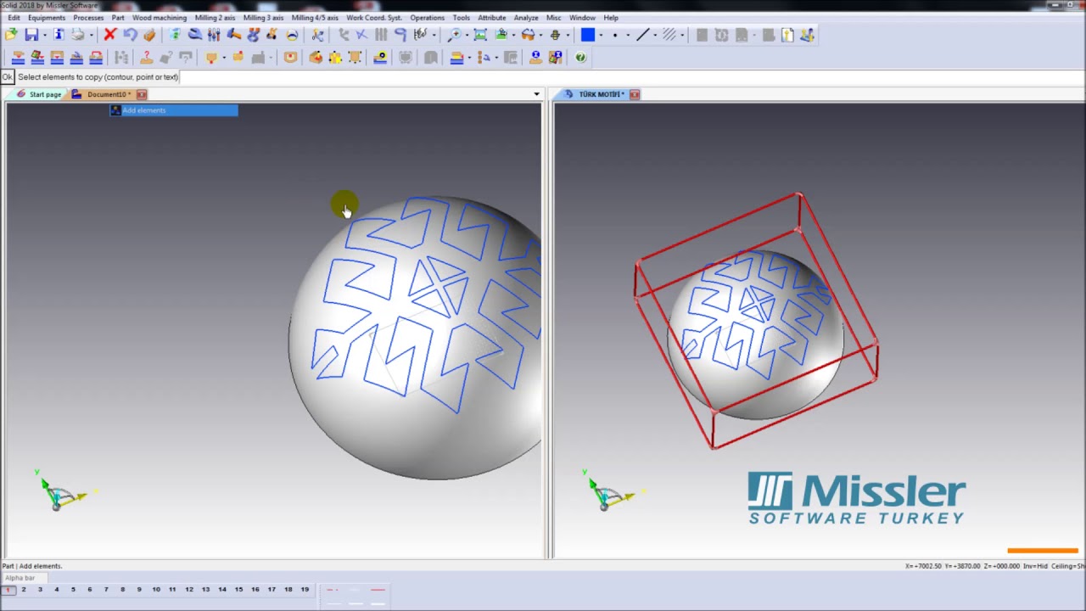Open the info document icon in the toolbar
This screenshot has width=1086, height=611.
pos(59,35)
